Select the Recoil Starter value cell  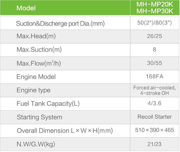click(x=155, y=117)
